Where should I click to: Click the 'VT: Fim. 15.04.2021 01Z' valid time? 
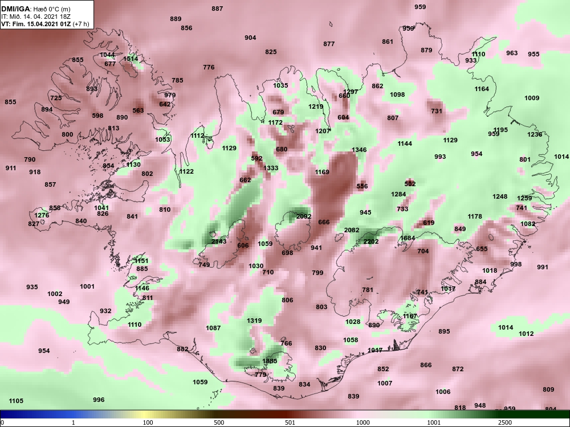point(36,24)
